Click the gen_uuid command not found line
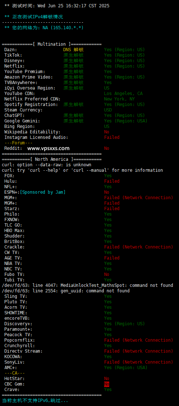Screen dimensions: 179x406 coord(66,291)
